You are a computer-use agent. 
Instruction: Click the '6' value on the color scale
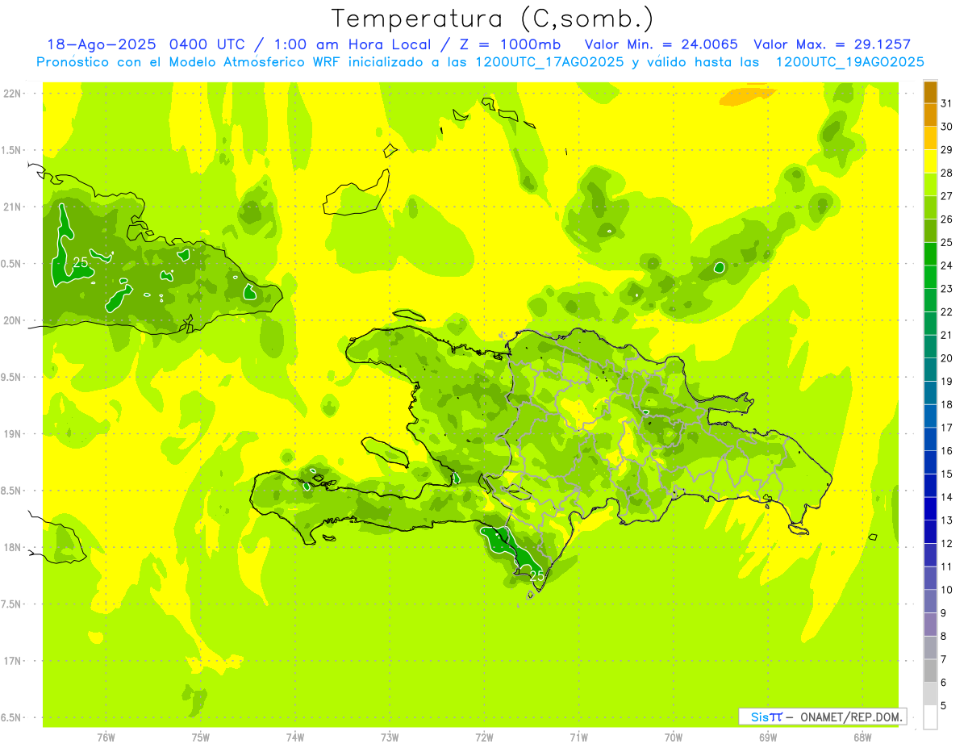coord(944,683)
